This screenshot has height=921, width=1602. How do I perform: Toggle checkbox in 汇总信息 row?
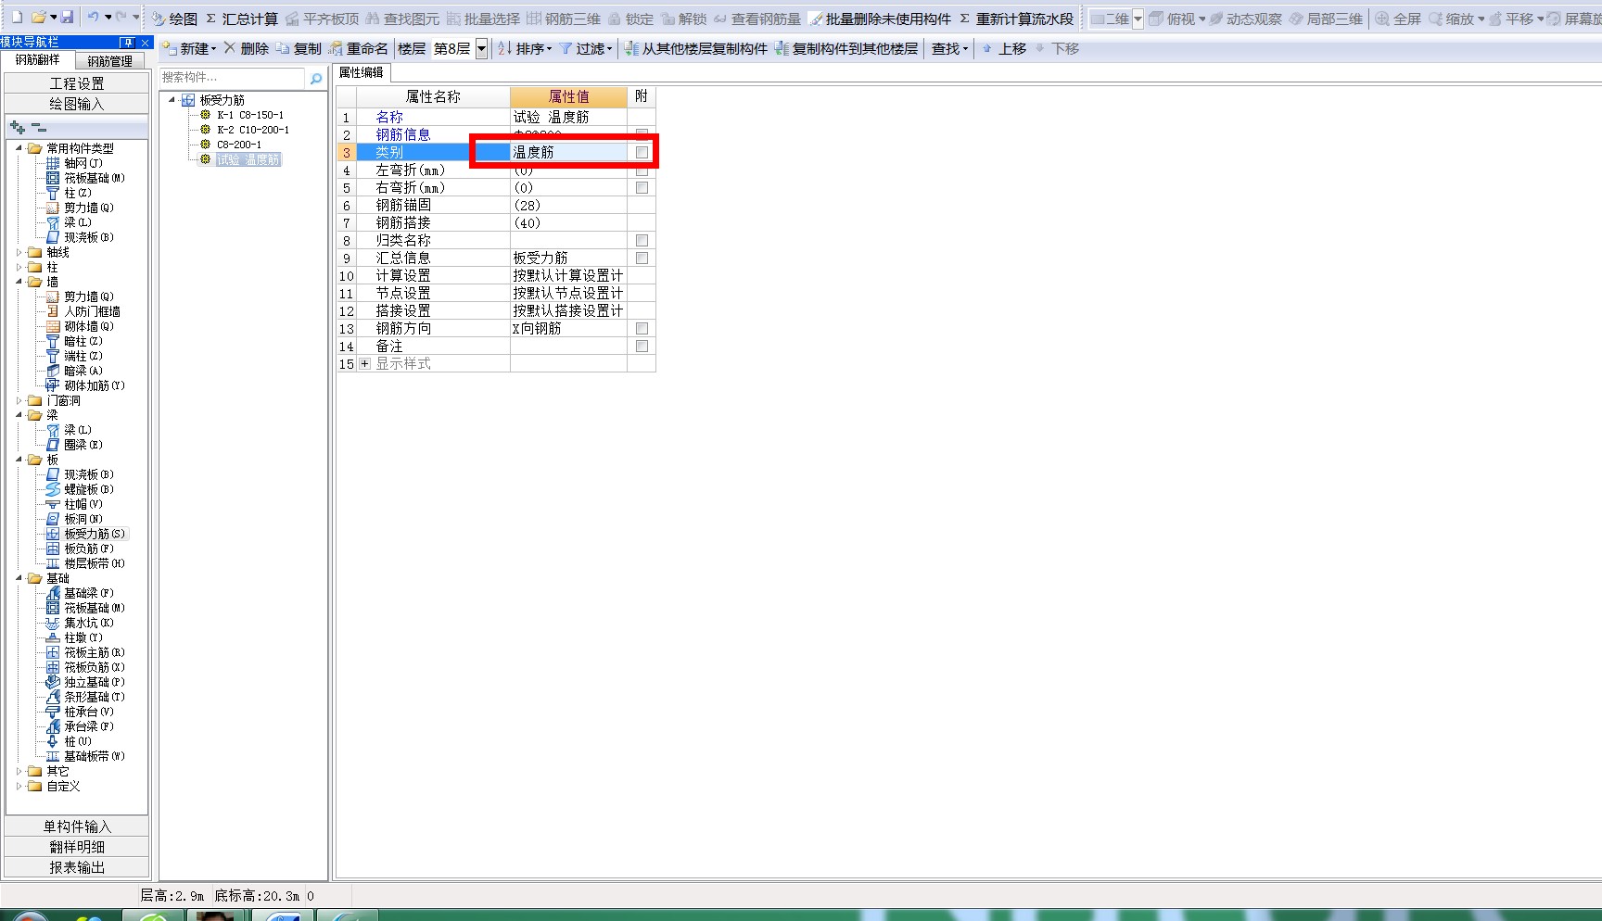642,258
